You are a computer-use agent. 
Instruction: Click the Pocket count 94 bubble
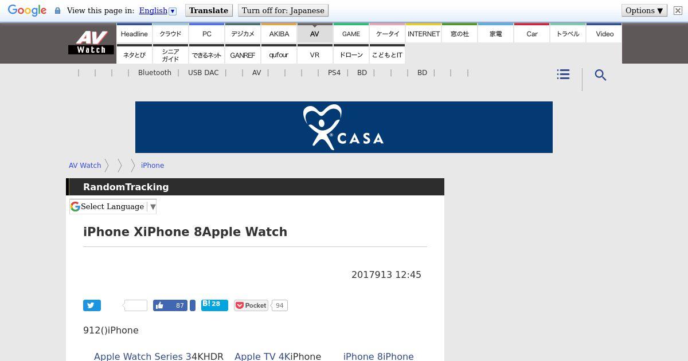[279, 305]
